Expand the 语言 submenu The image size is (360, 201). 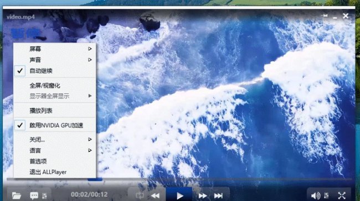[55, 150]
